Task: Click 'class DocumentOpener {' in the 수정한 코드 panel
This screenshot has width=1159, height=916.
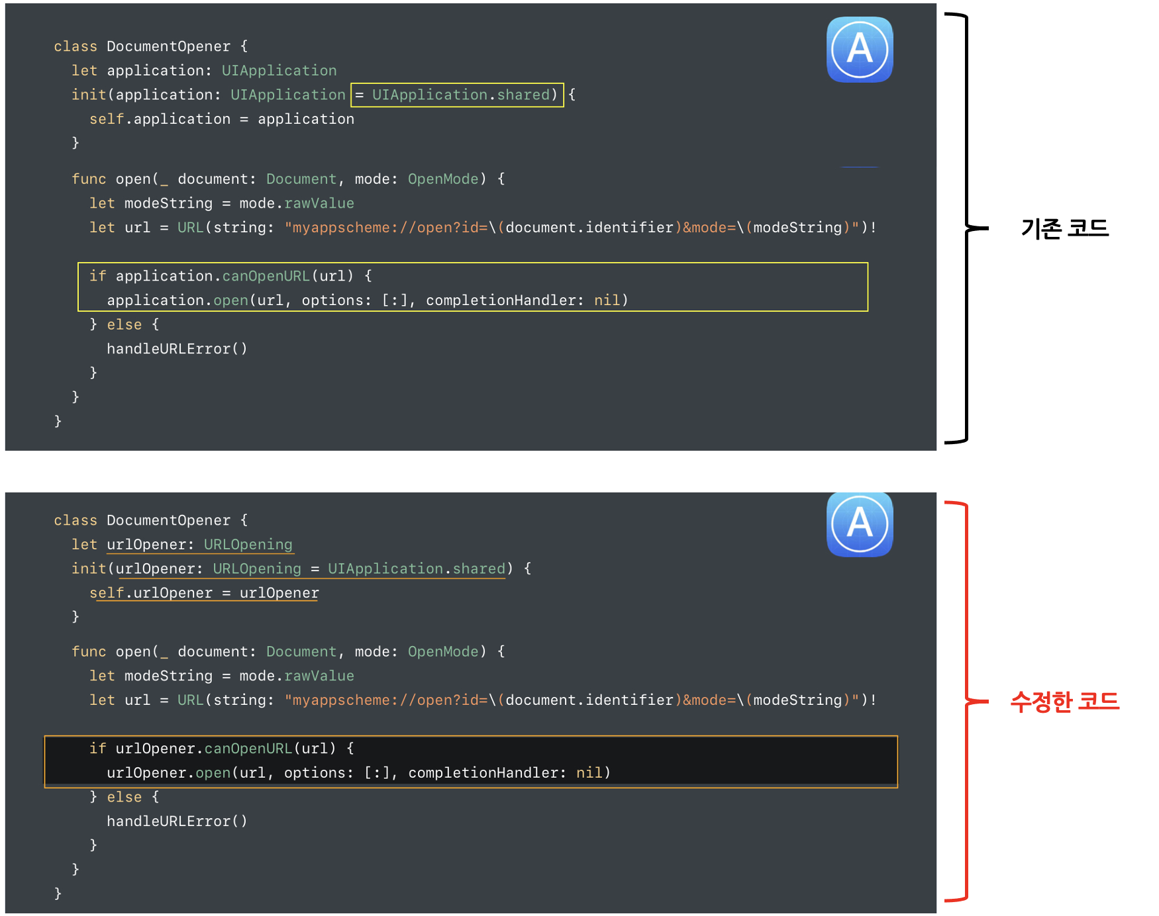Action: click(151, 520)
